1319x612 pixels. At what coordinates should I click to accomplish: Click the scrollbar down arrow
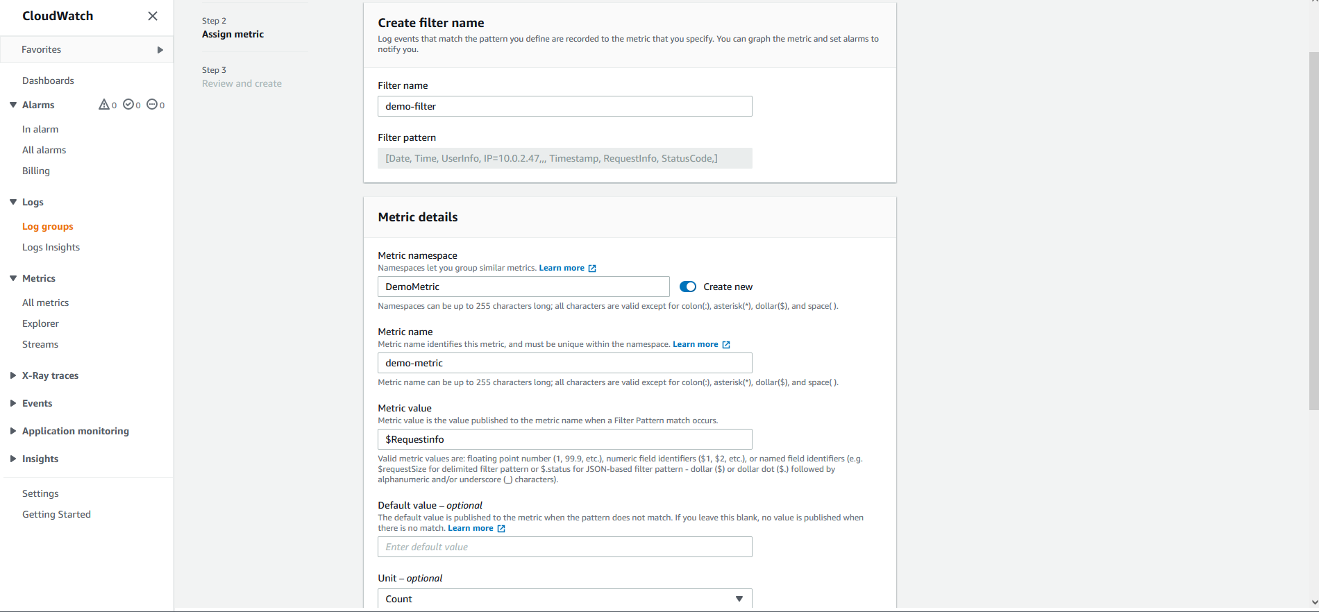(1314, 602)
